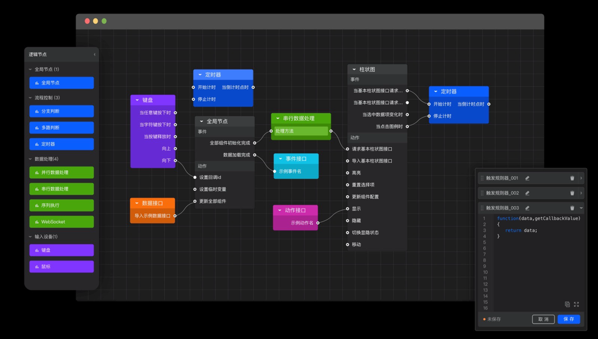Click the 示例事件名 input port
Viewport: 598px width, 339px height.
275,171
